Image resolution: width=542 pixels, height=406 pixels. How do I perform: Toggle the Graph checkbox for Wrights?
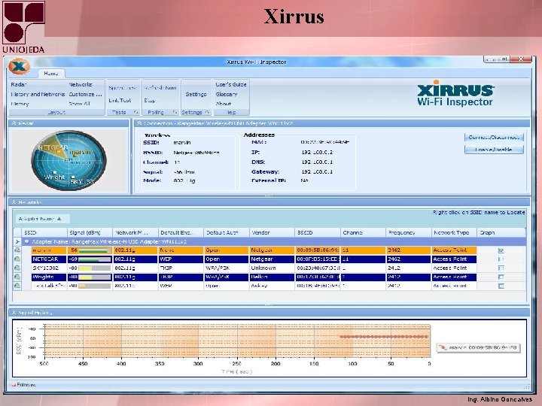point(501,277)
